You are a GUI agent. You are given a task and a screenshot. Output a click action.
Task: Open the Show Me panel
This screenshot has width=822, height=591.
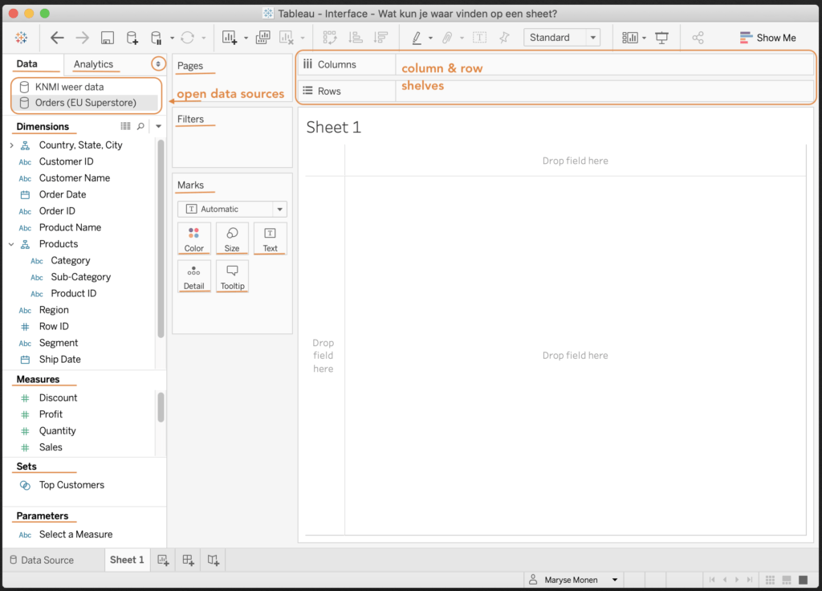tap(767, 38)
